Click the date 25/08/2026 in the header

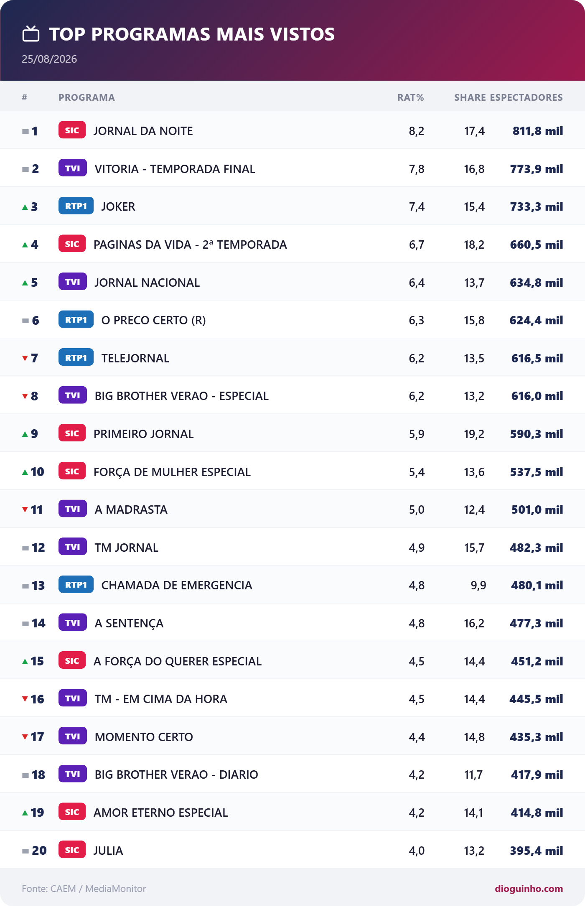pyautogui.click(x=49, y=59)
